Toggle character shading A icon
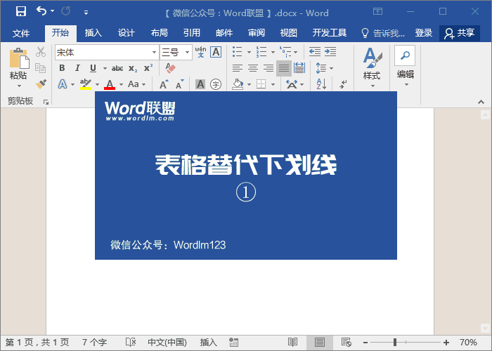The image size is (492, 351). click(200, 84)
